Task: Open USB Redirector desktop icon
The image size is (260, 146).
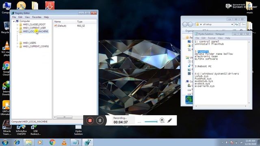Action: coord(35,130)
